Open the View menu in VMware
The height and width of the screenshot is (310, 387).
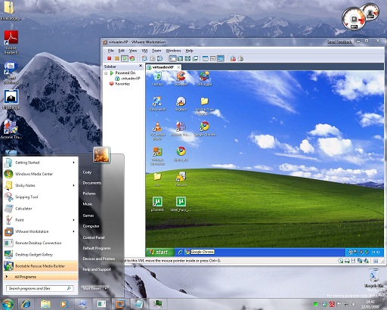pyautogui.click(x=133, y=51)
